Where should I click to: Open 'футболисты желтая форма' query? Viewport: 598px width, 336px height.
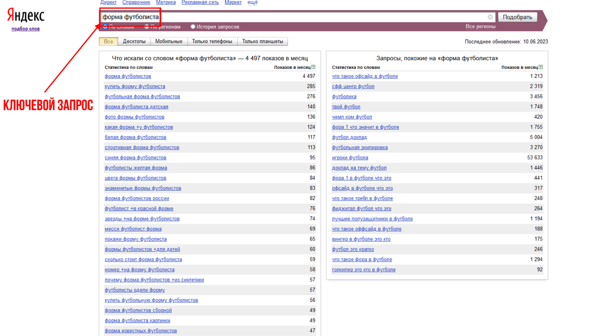(x=136, y=168)
